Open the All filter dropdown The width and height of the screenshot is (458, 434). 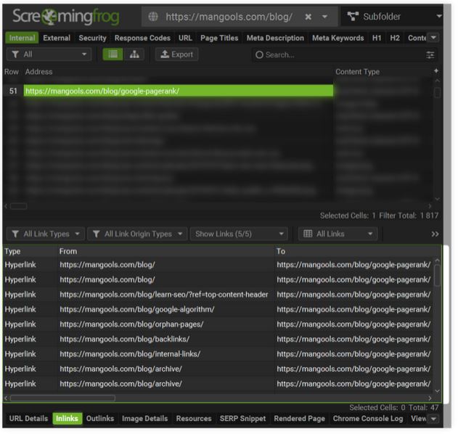[x=49, y=54]
